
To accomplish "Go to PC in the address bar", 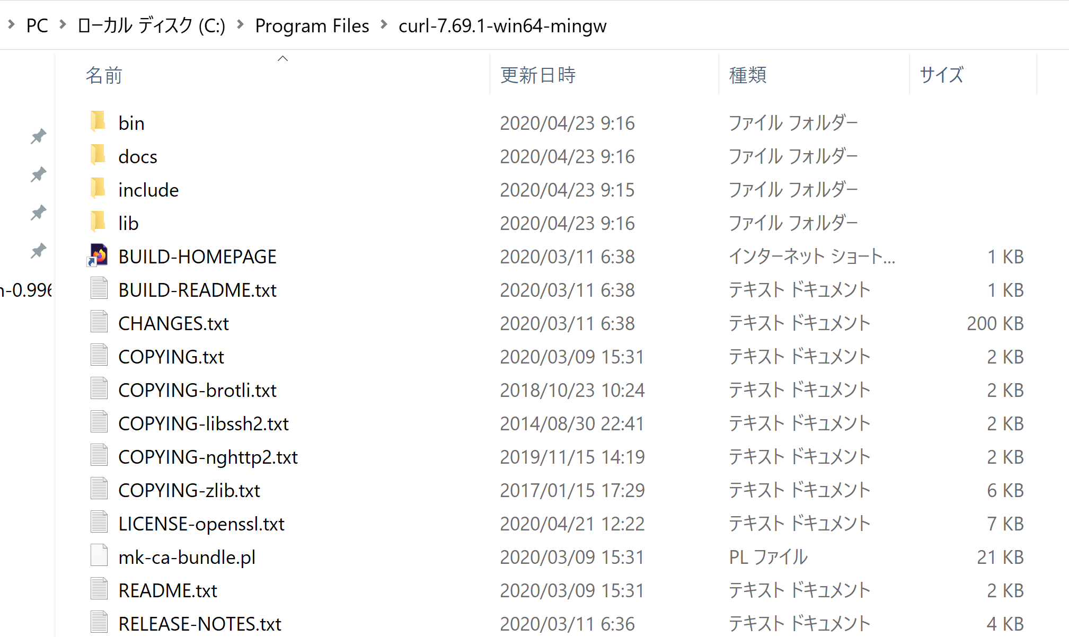I will (37, 25).
